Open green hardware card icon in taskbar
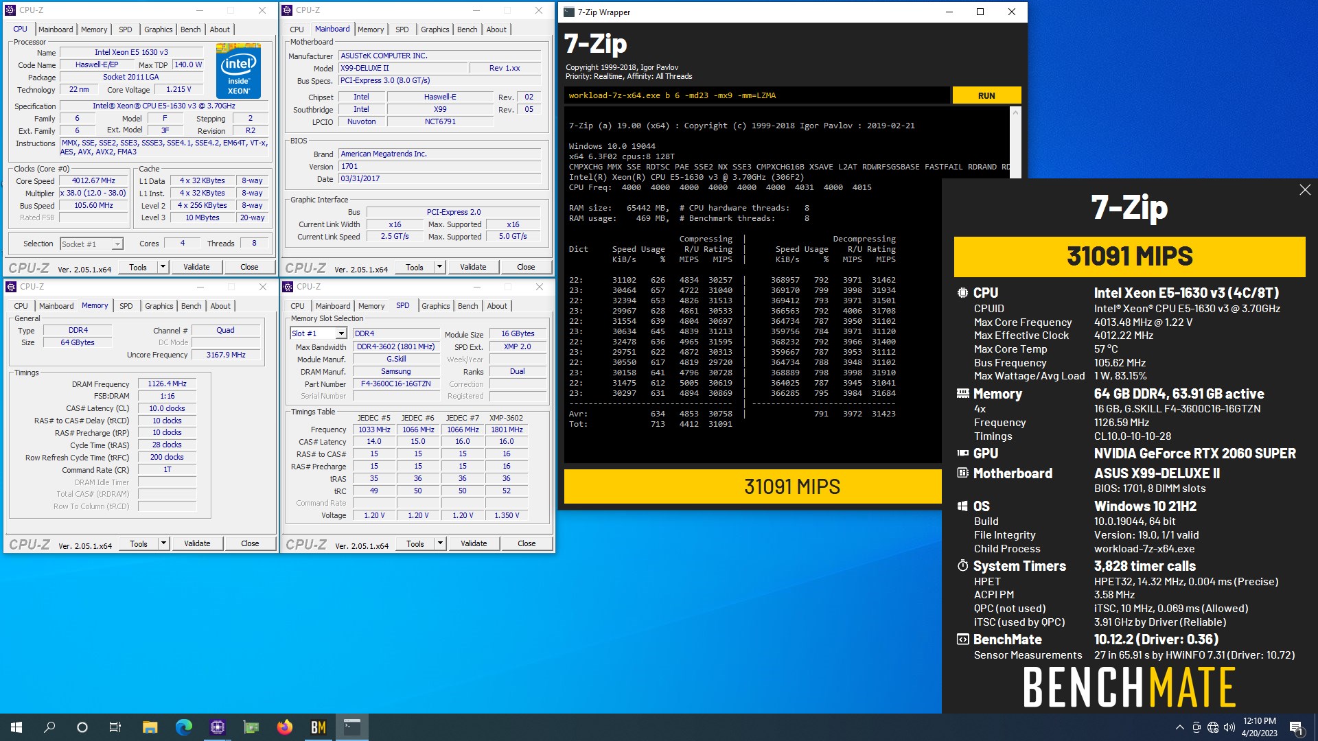This screenshot has height=741, width=1318. pos(251,727)
